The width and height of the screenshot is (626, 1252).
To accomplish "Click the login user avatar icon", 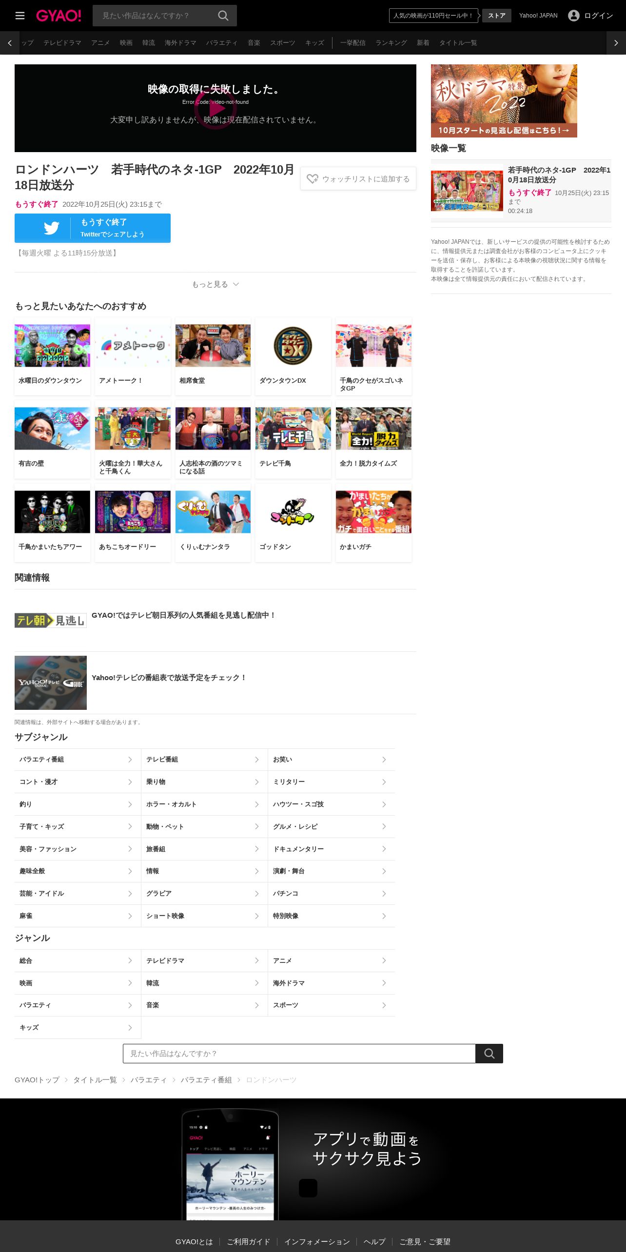I will click(x=574, y=16).
